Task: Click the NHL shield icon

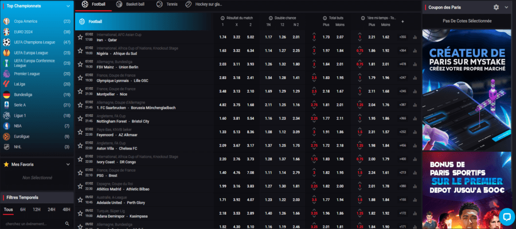Action: (x=6, y=147)
